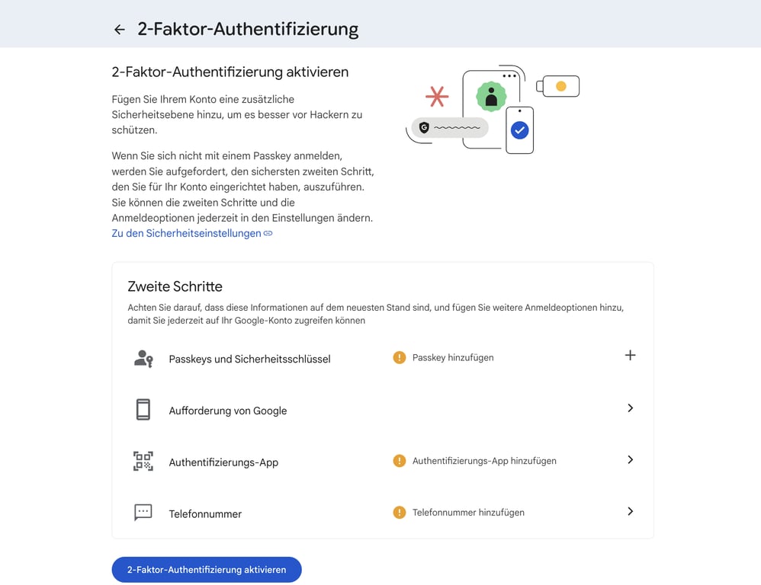
Task: Select the Passkeys und Sicherheitsschlüssel icon
Action: tap(143, 356)
